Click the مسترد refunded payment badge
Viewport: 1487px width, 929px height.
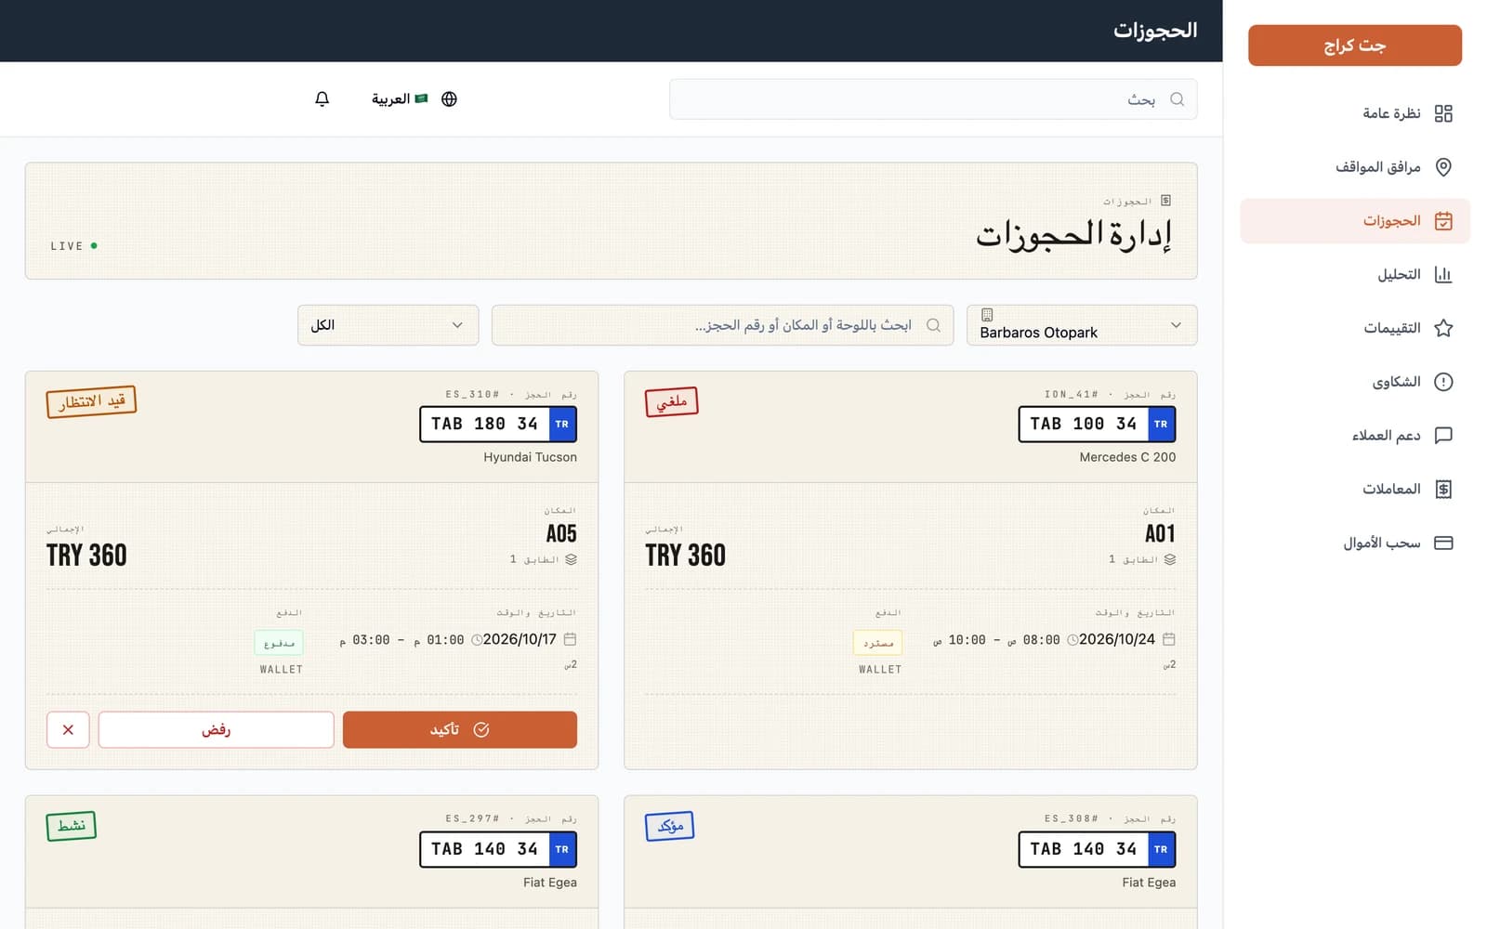coord(878,643)
